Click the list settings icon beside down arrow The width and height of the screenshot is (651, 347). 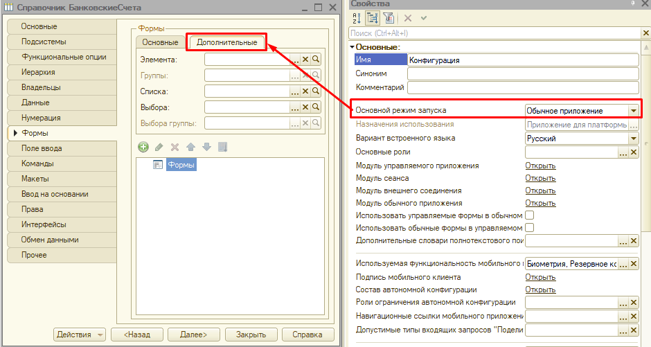pyautogui.click(x=222, y=147)
